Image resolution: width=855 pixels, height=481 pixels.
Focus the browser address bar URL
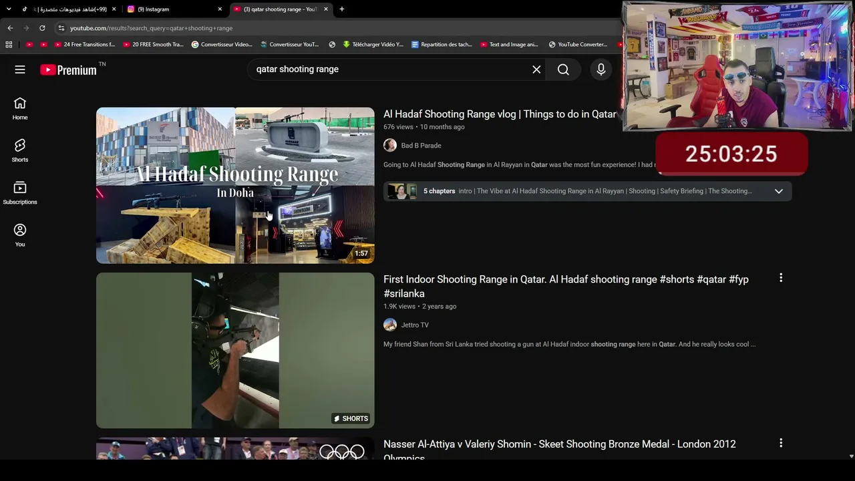152,28
